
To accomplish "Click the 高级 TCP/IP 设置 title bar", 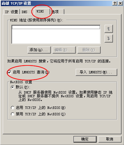I will pyautogui.click(x=56, y=3).
